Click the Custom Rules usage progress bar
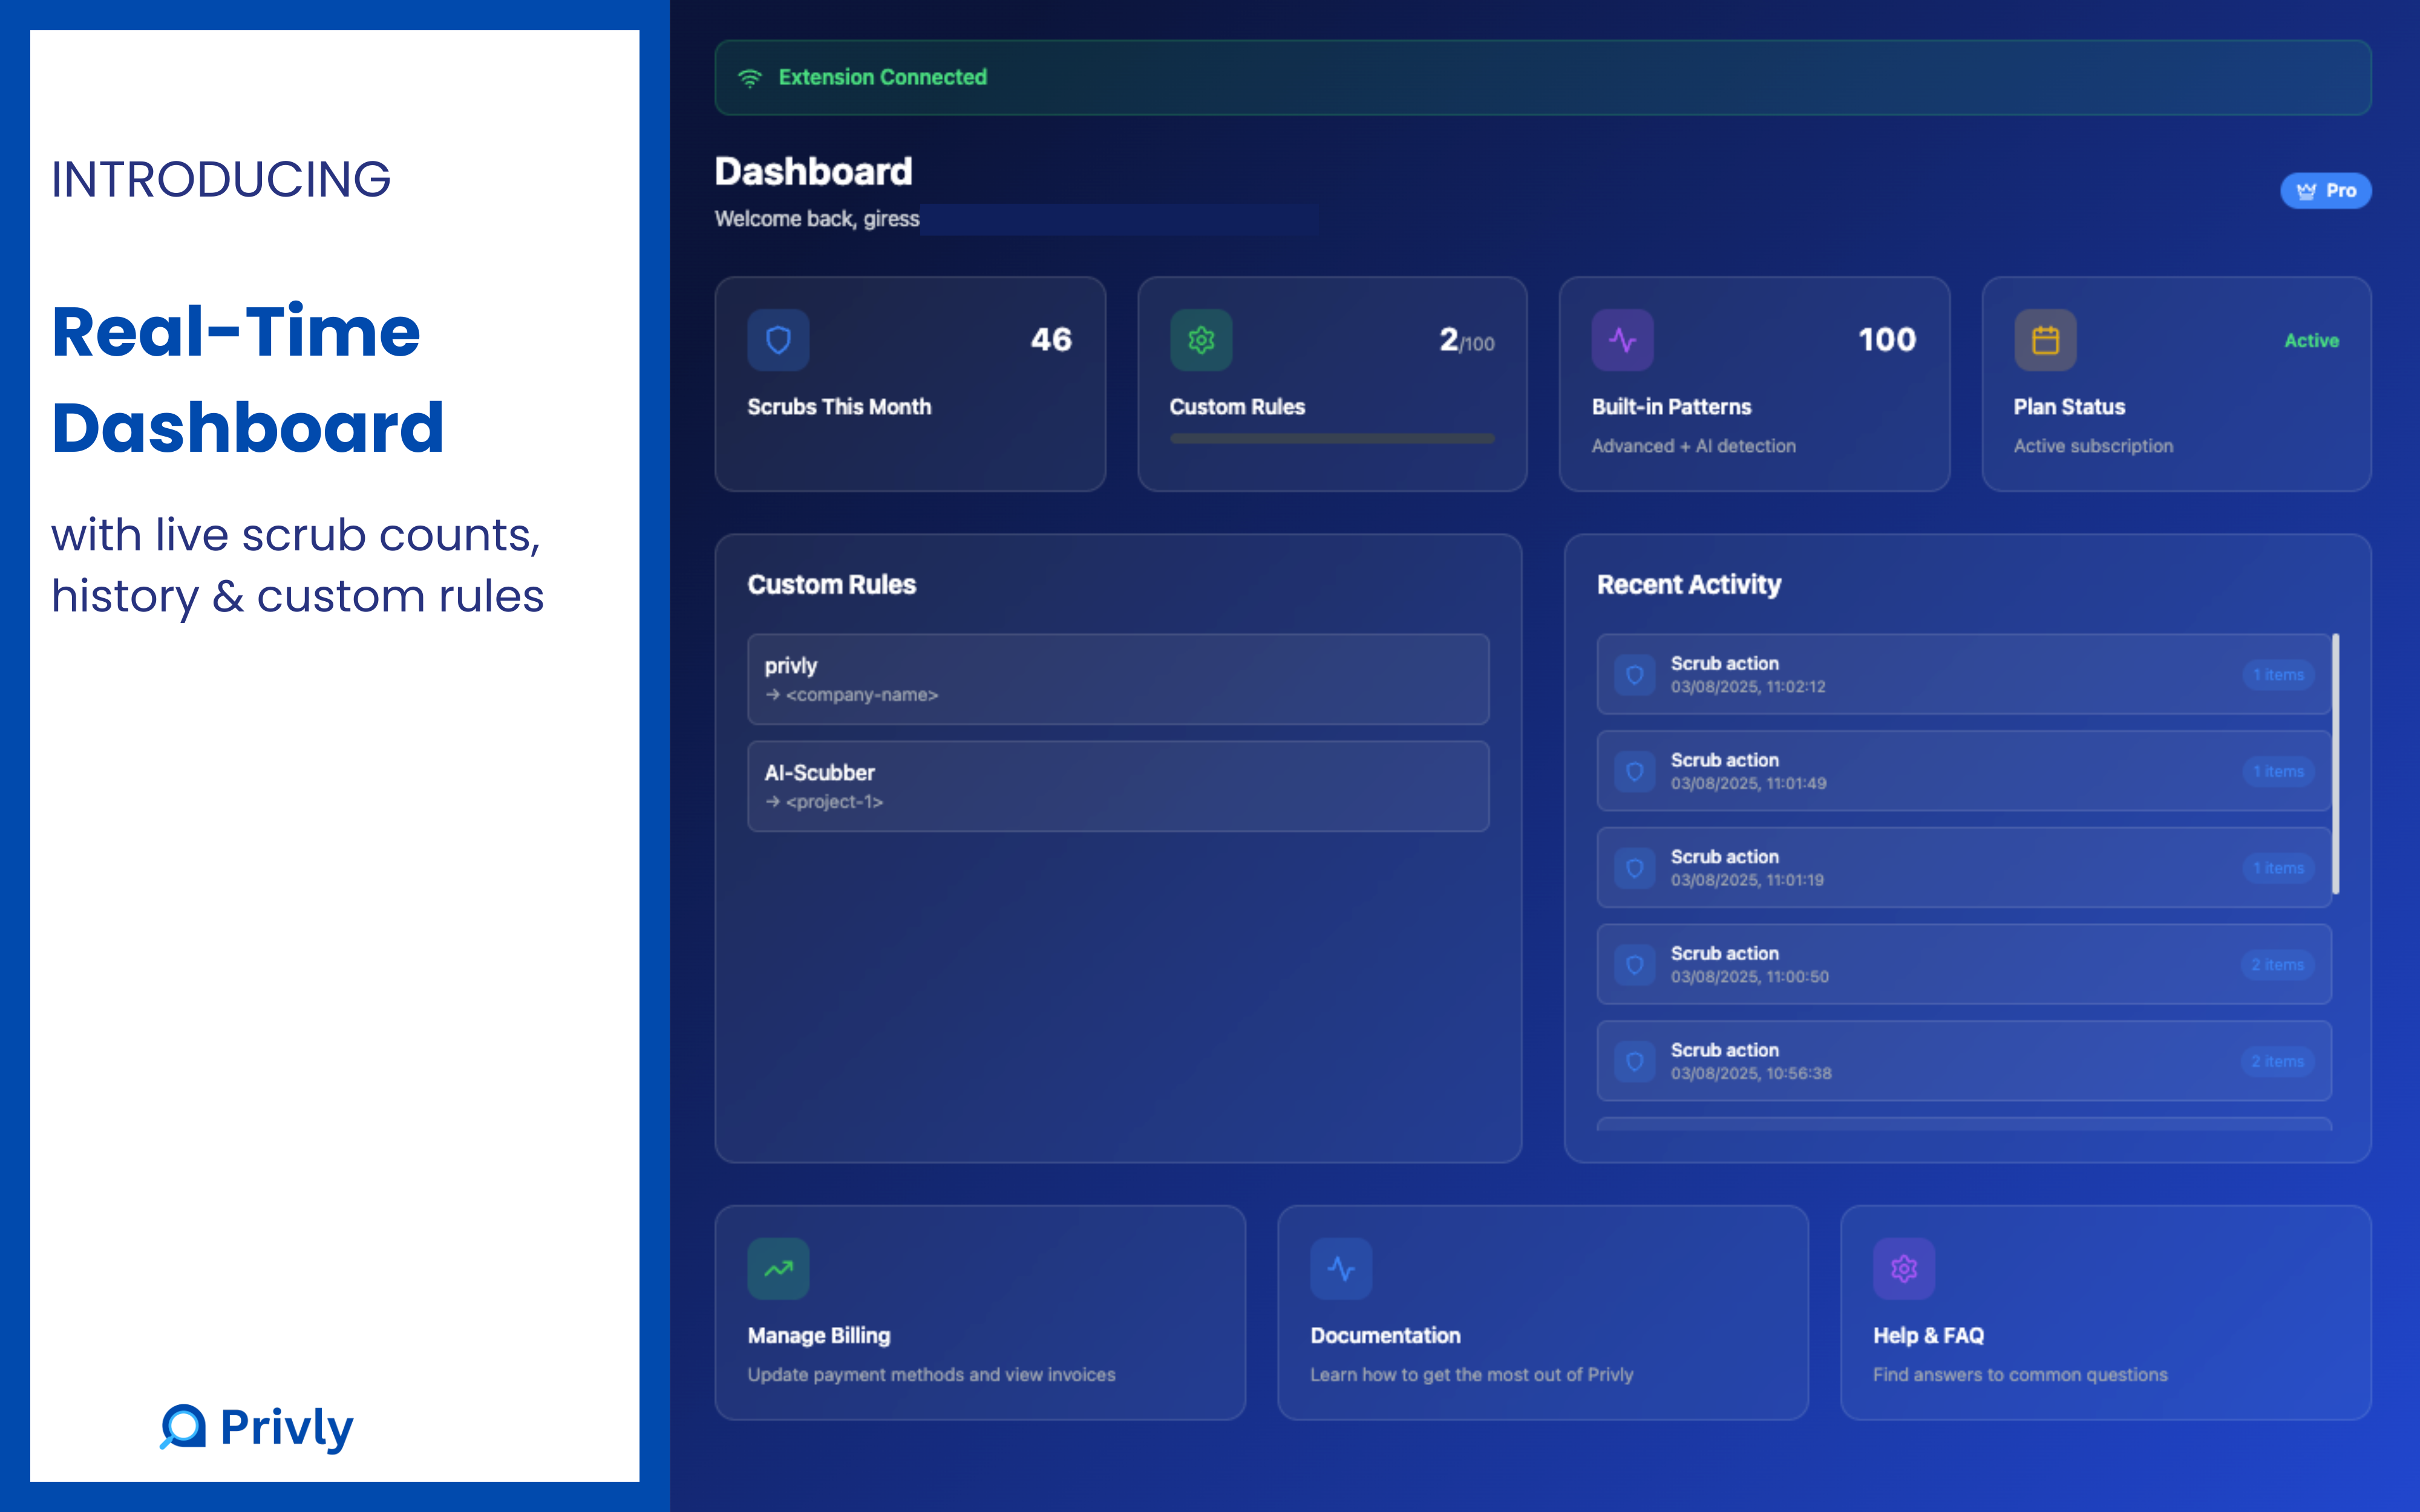Image resolution: width=2420 pixels, height=1512 pixels. pyautogui.click(x=1332, y=438)
